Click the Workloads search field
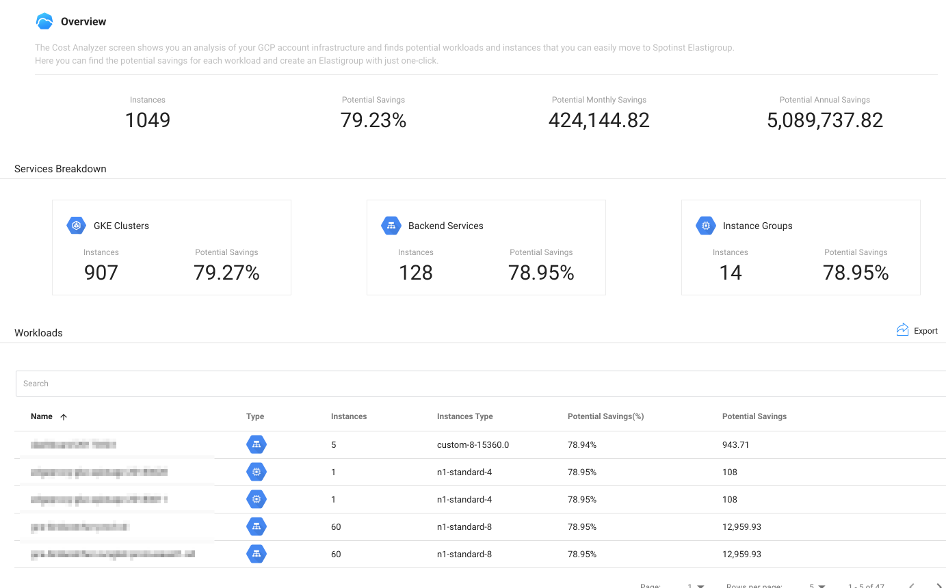Viewport: 946px width, 588px height. coord(479,384)
